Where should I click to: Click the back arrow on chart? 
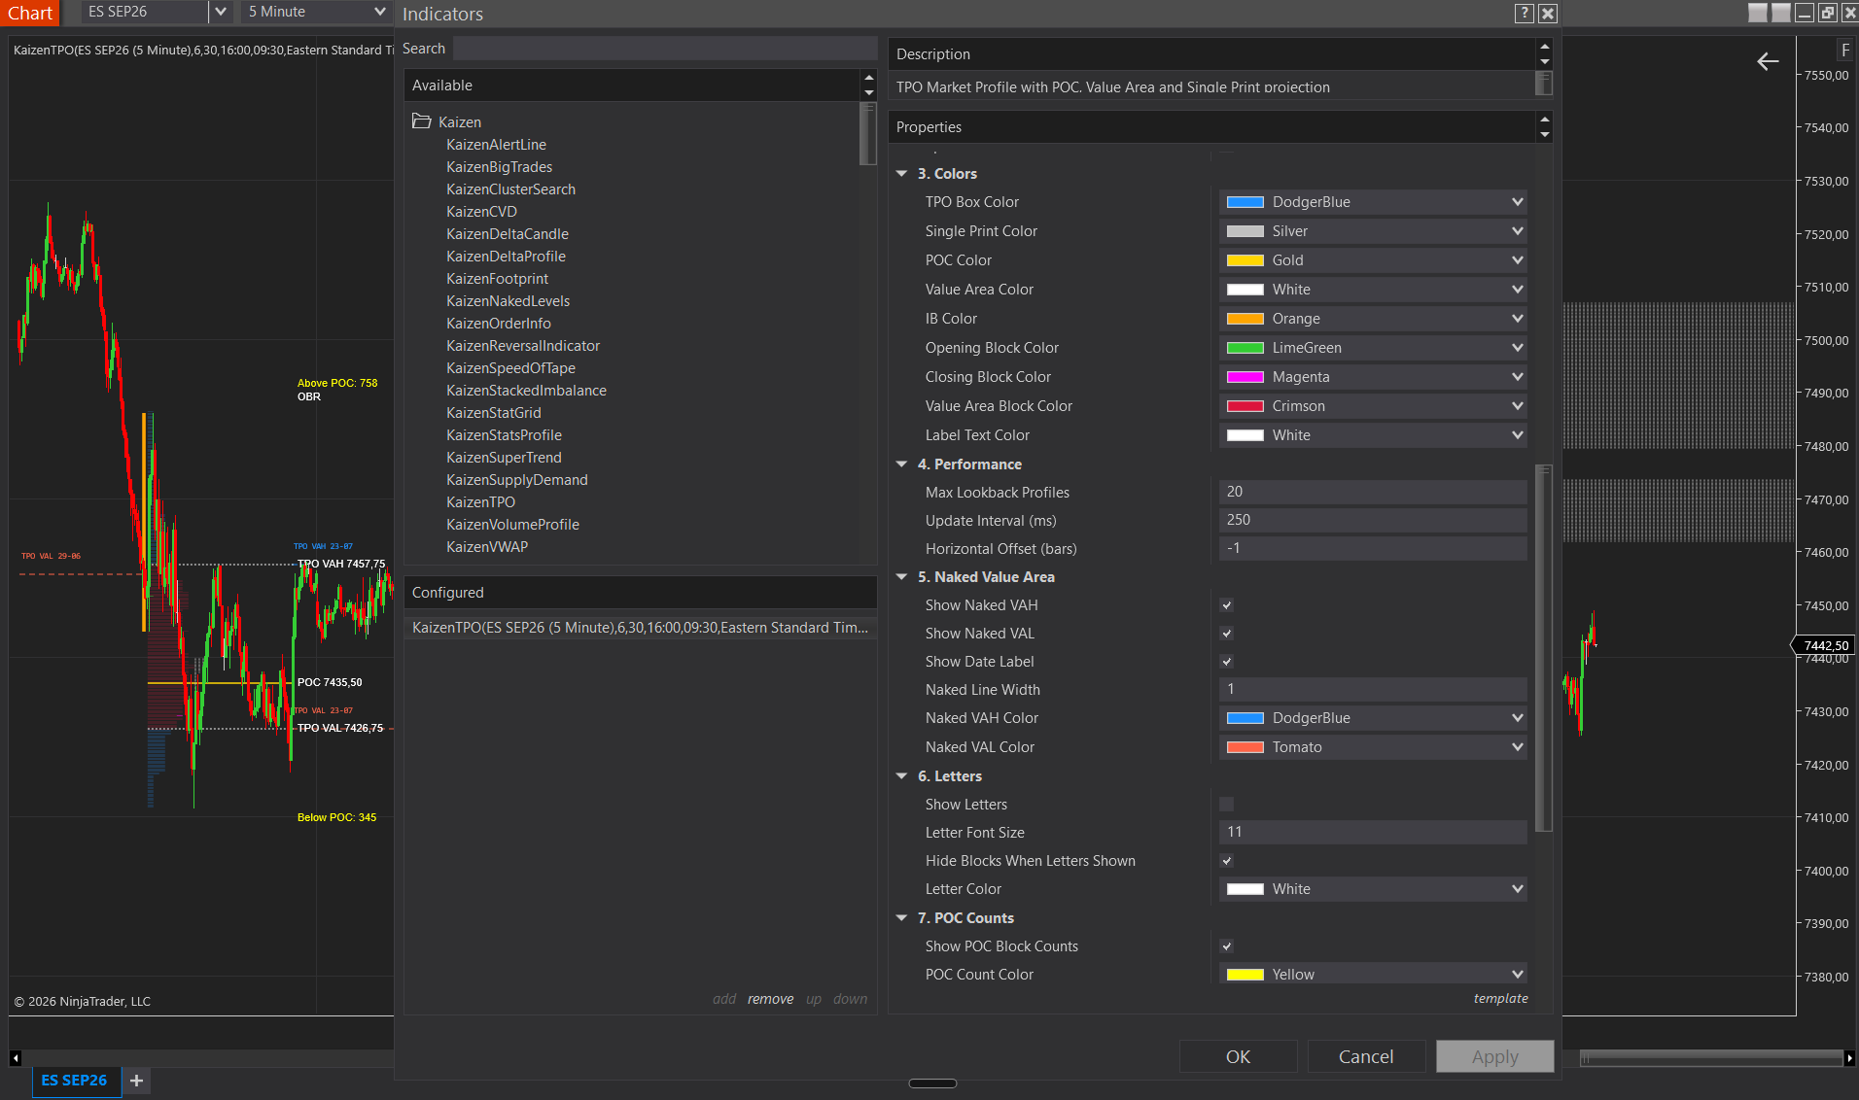click(x=1768, y=62)
